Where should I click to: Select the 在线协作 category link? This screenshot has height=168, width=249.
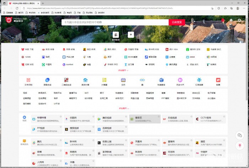point(42,104)
